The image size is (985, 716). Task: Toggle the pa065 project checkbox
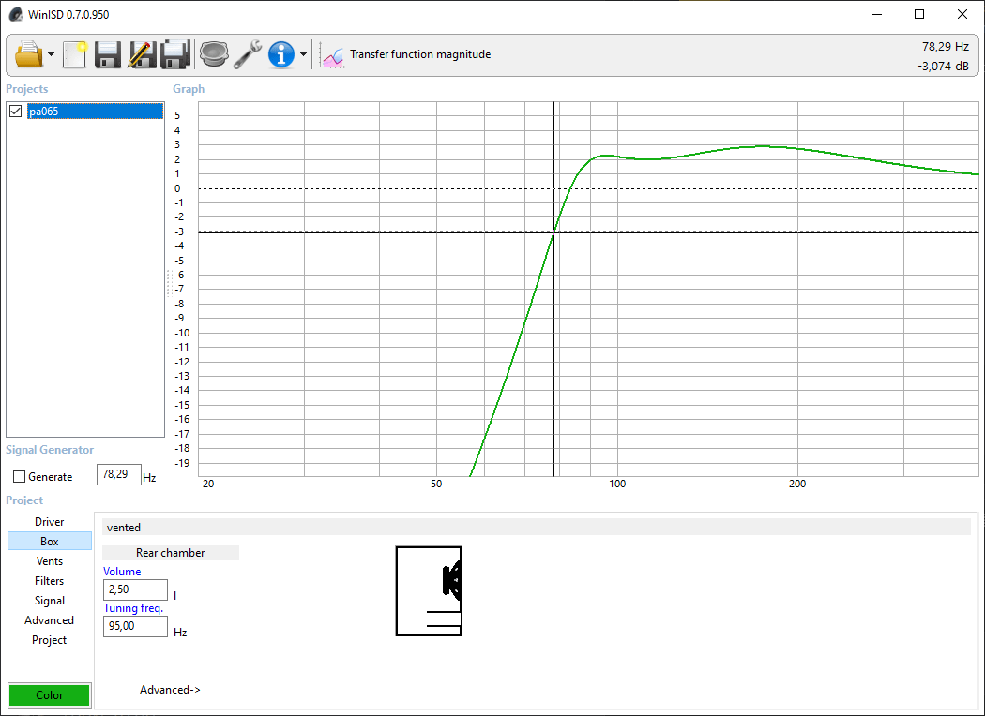pyautogui.click(x=16, y=112)
